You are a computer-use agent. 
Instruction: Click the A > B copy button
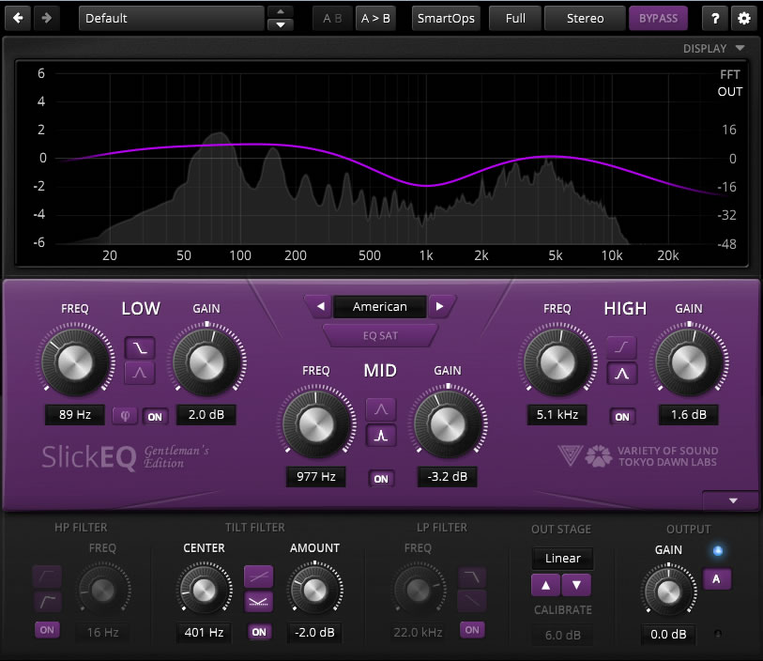[375, 18]
